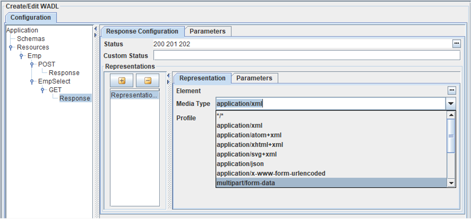Click the Custom Status input field
Screen dimensions: 471x219
(x=306, y=56)
